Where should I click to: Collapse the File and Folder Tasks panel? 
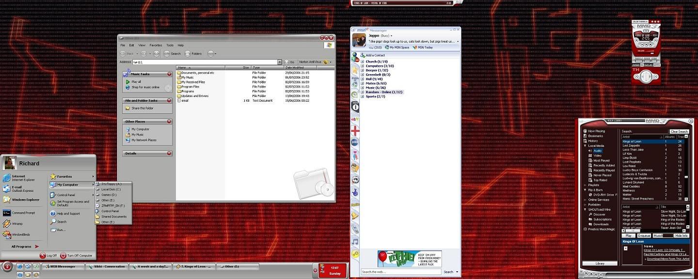(x=169, y=101)
